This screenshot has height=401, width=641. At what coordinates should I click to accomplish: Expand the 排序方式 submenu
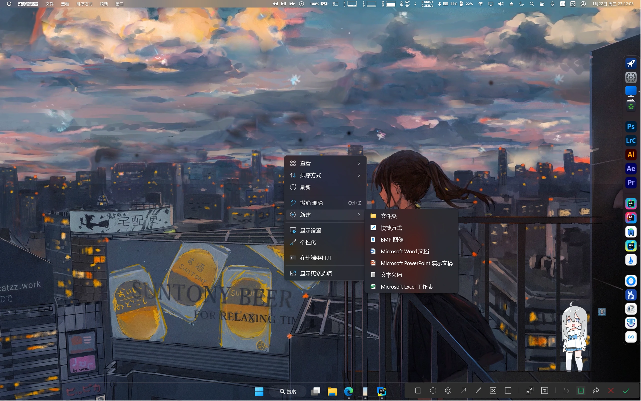coord(325,175)
